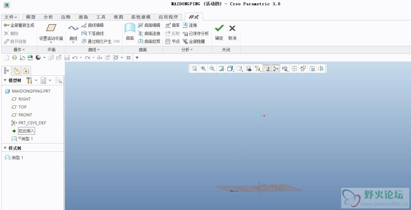This screenshot has height=210, width=411.
Task: Open dropdown under 设置活动平面
Action: point(51,42)
